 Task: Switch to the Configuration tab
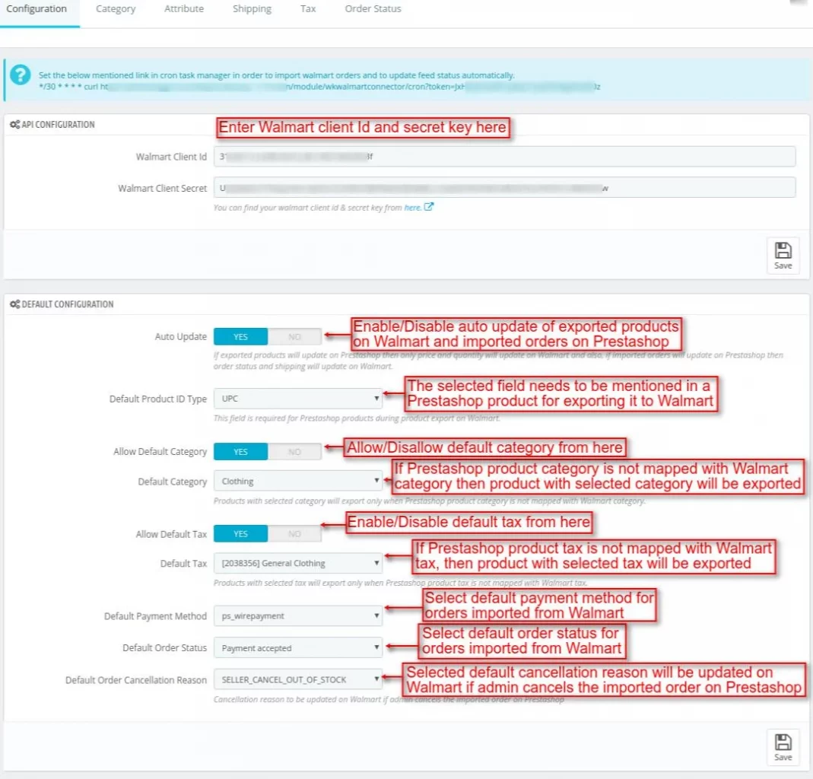(x=37, y=9)
